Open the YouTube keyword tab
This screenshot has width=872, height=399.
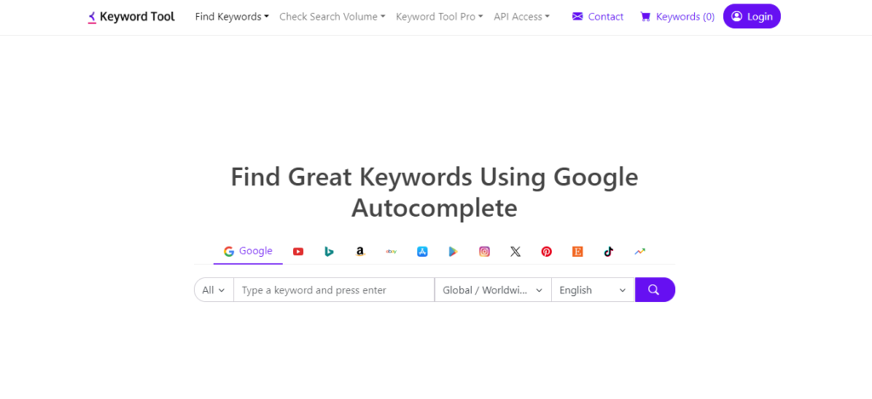click(x=298, y=252)
